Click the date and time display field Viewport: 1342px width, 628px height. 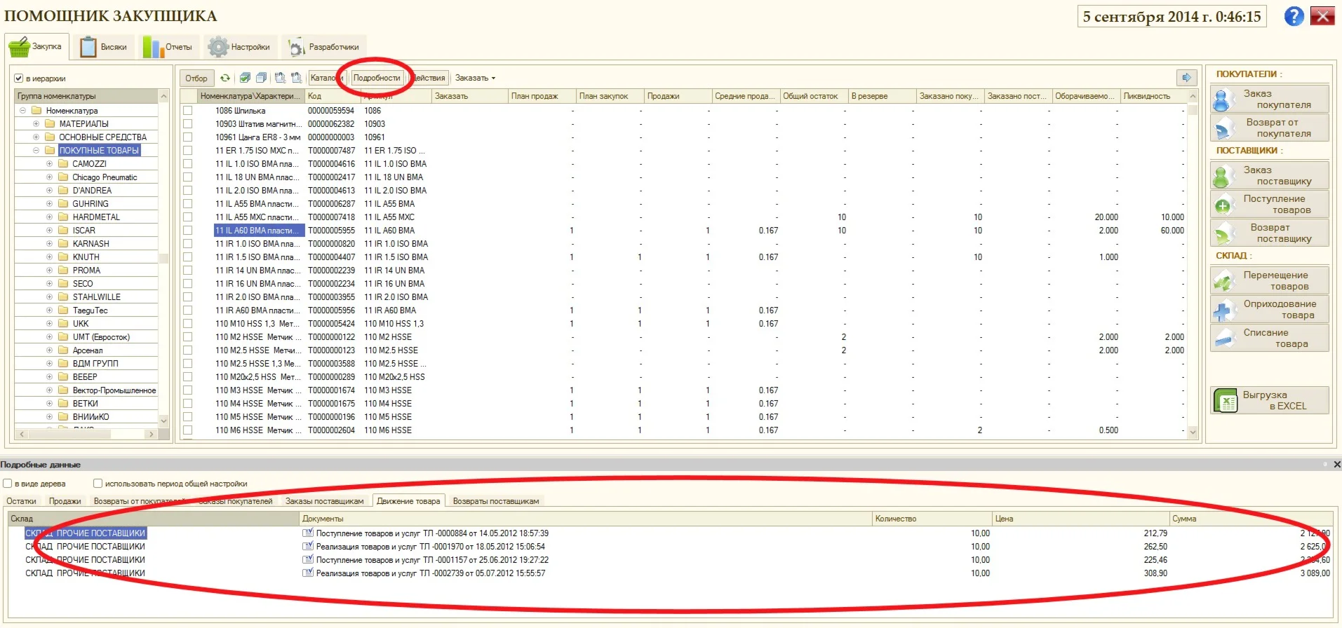(1172, 16)
